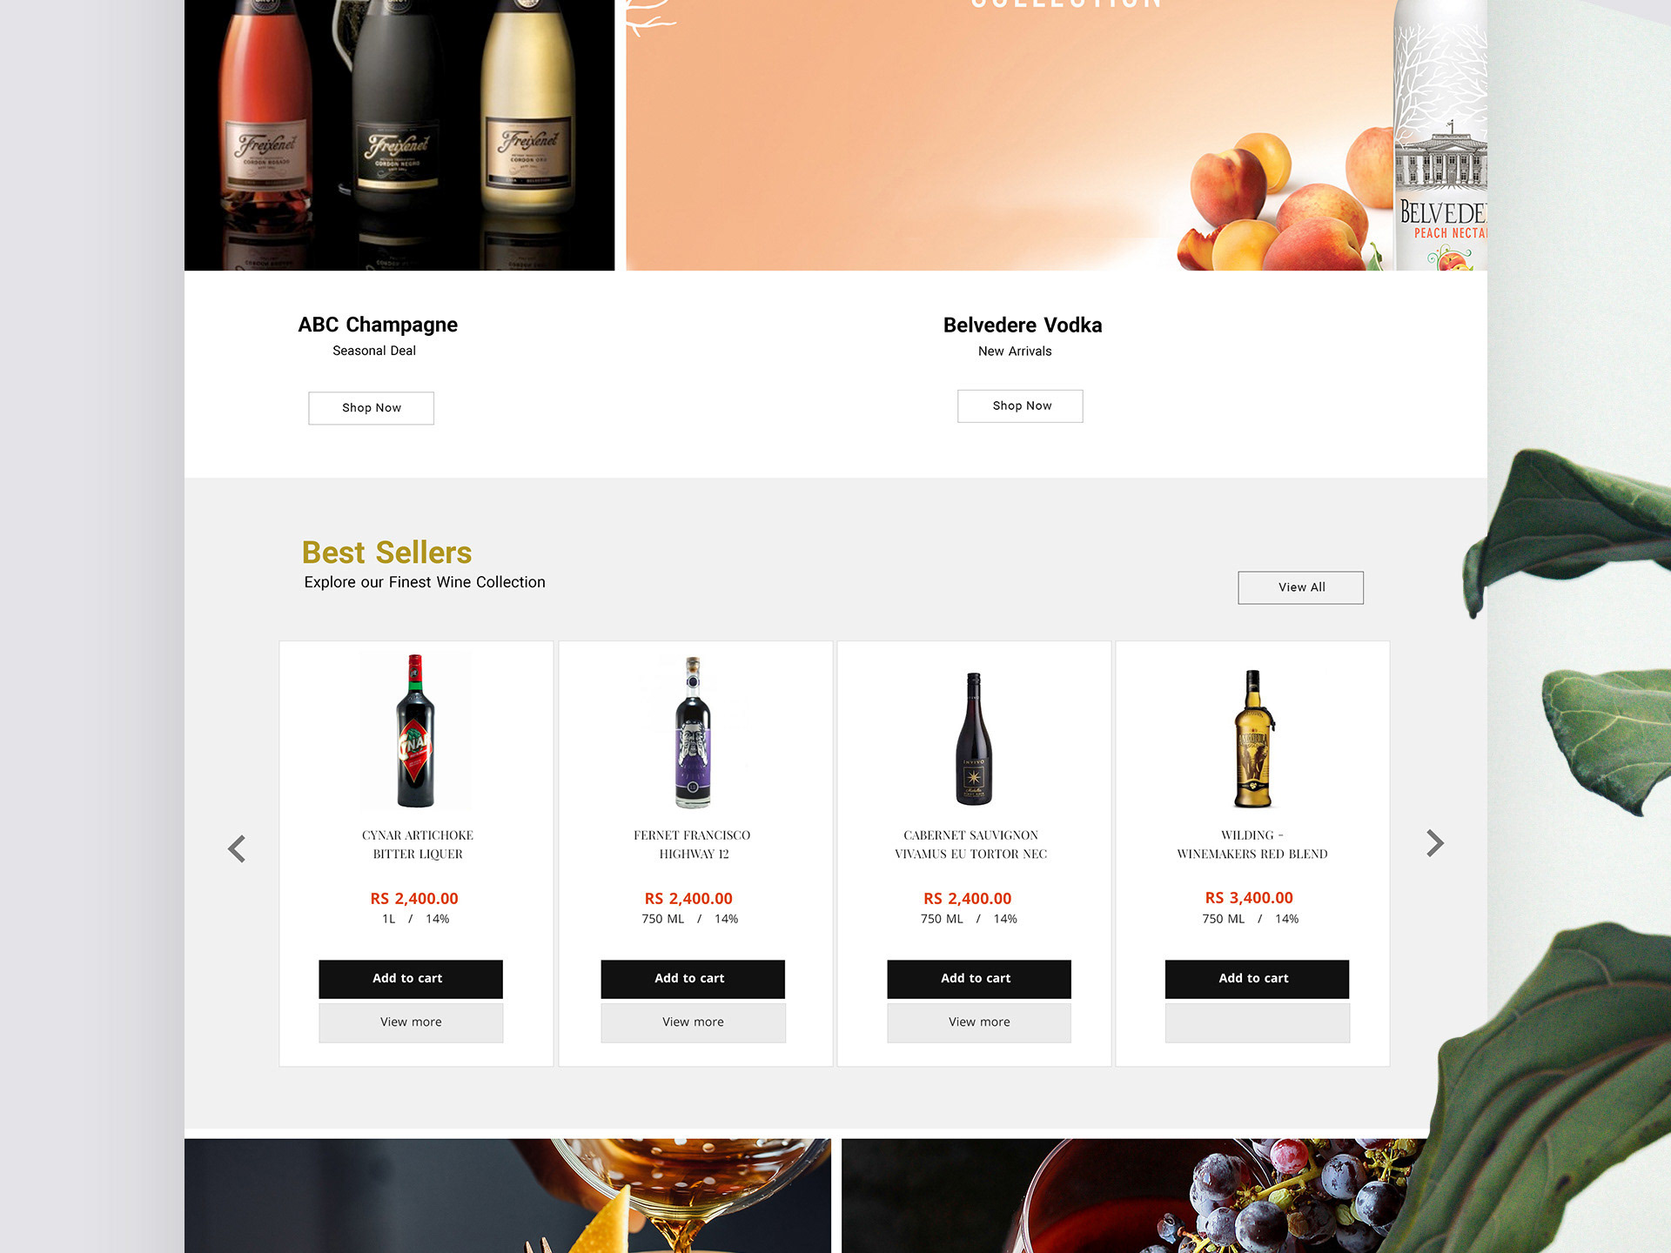Screen dimensions: 1671x1253
Task: Select the Cabernet Sauvignon bottle image
Action: 974,738
